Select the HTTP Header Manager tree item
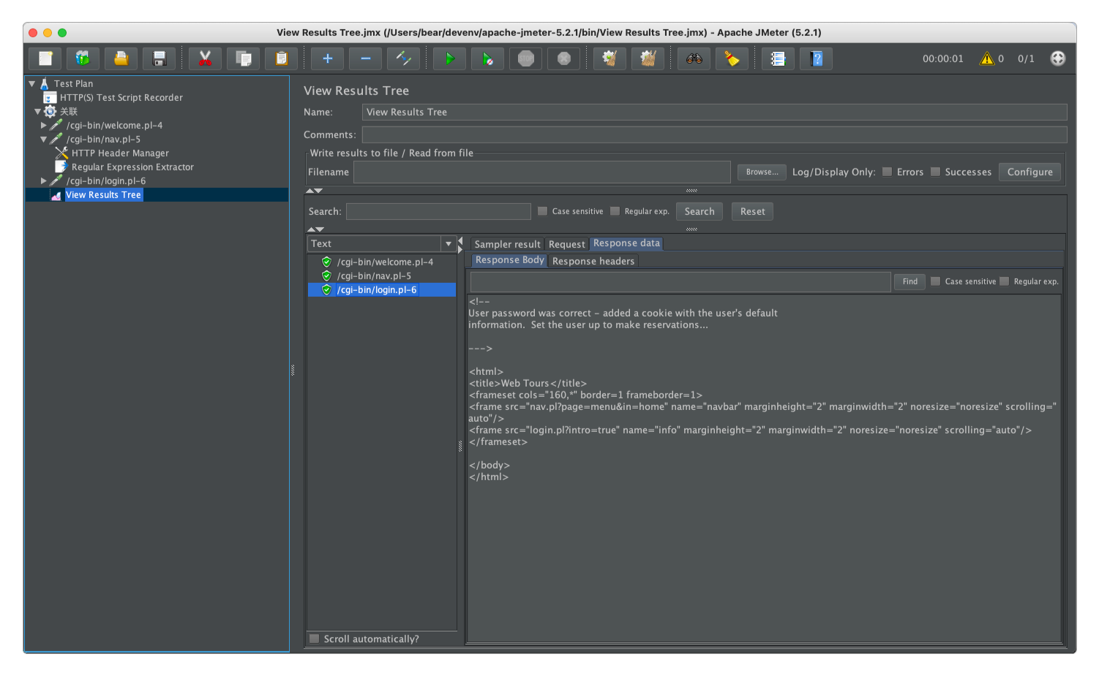 tap(120, 153)
